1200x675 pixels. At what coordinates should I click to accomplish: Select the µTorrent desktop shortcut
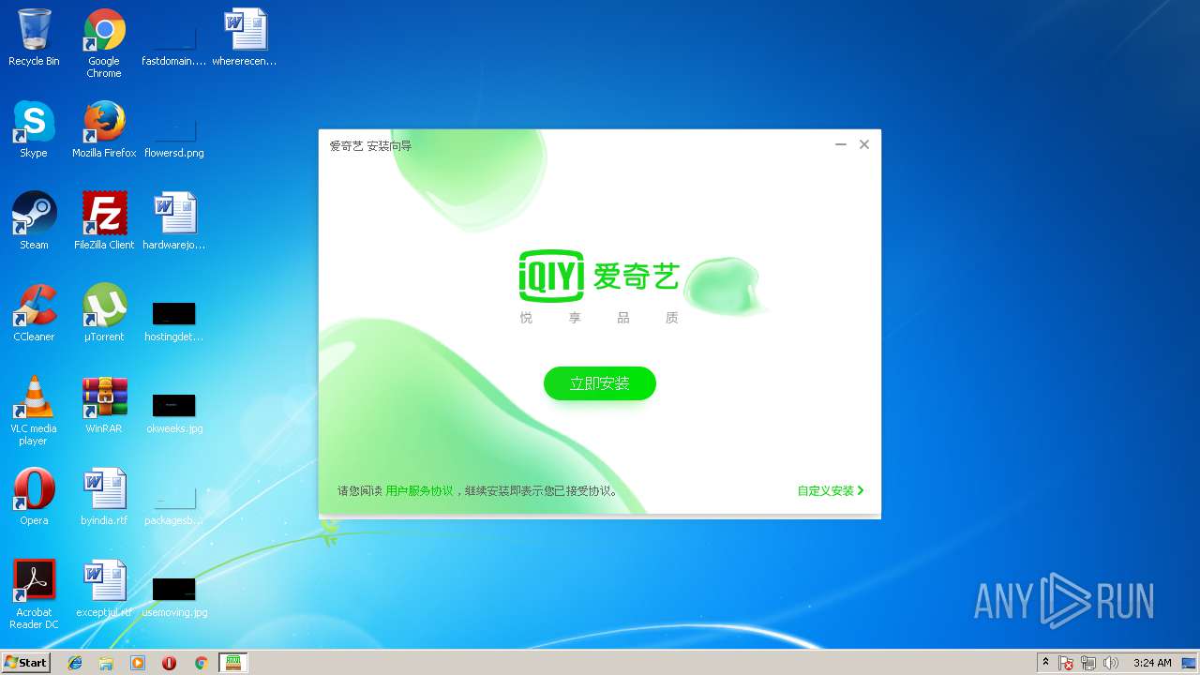pyautogui.click(x=104, y=313)
